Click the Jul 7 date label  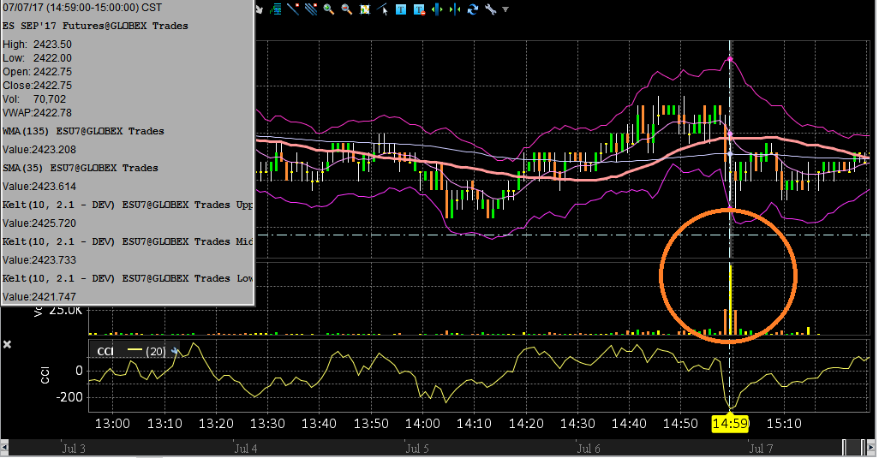click(760, 449)
